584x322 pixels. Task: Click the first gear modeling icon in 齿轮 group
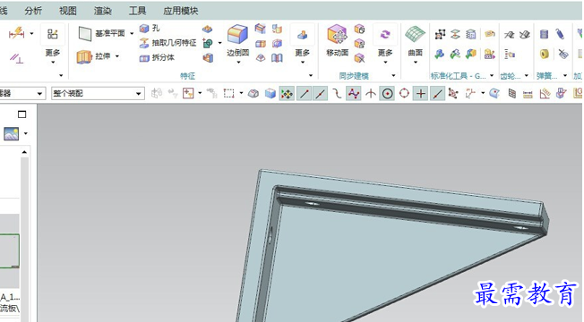509,35
